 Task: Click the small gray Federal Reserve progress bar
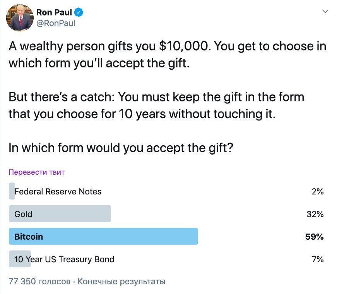12,191
